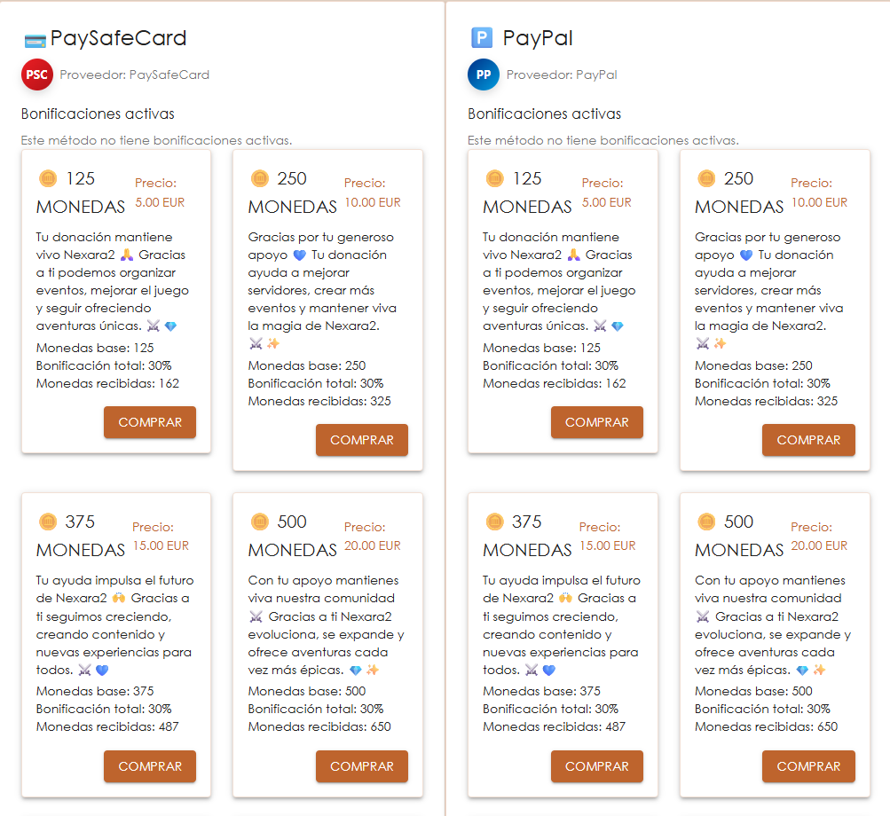Image resolution: width=890 pixels, height=816 pixels.
Task: Click coin icon of PayPal 500 Monedas
Action: [707, 522]
